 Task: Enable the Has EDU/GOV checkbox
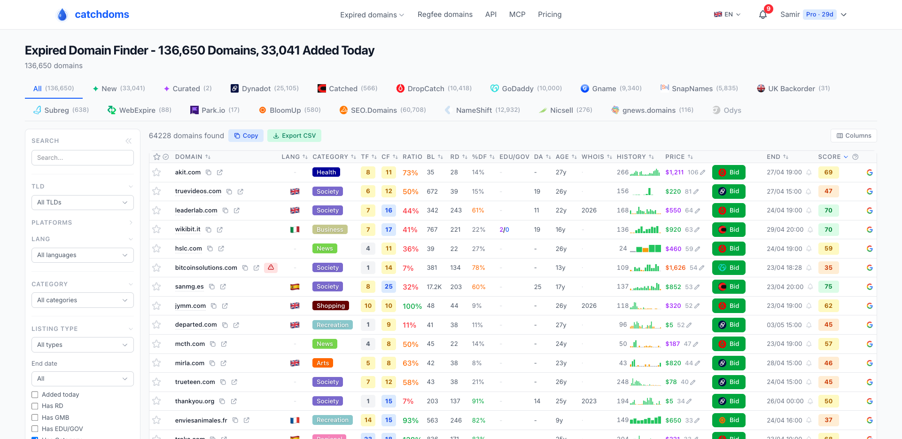(x=35, y=429)
